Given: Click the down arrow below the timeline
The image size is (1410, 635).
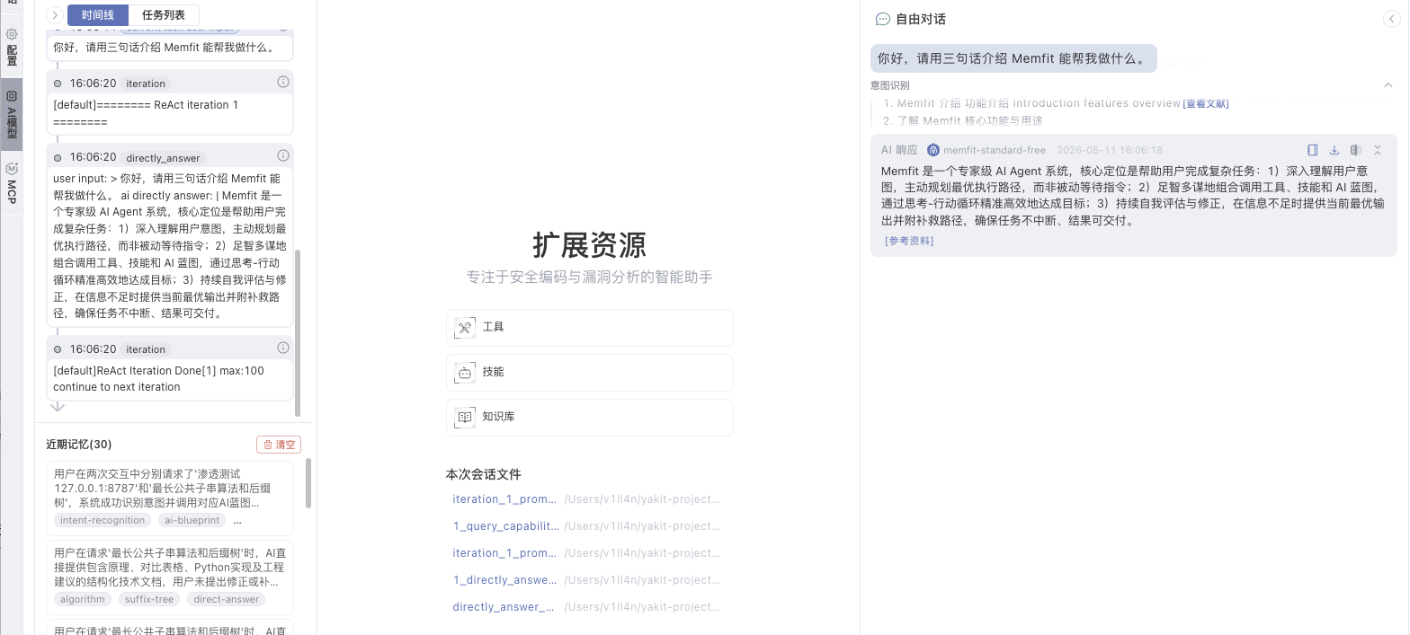Looking at the screenshot, I should (x=58, y=407).
